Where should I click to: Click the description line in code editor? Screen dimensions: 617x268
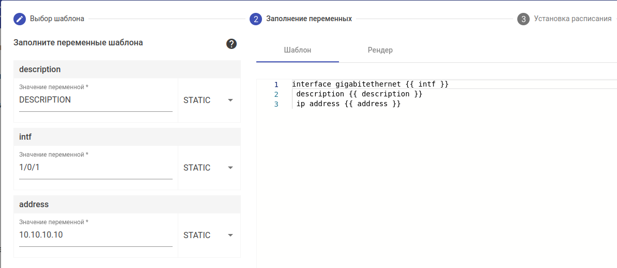(x=359, y=94)
